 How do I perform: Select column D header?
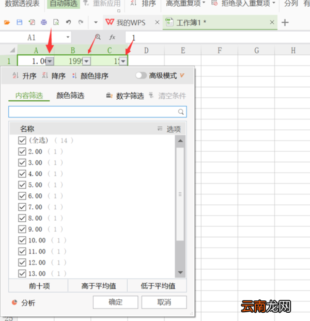tap(146, 50)
